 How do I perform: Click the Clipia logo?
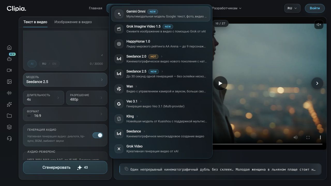(16, 9)
